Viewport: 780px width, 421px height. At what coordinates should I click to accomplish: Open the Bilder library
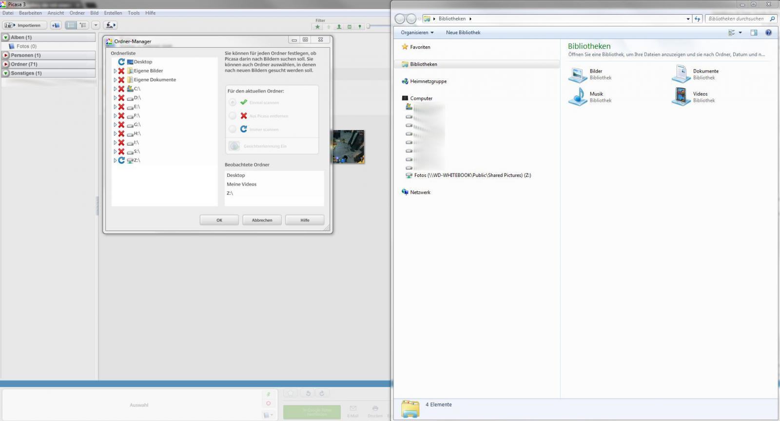click(x=590, y=74)
